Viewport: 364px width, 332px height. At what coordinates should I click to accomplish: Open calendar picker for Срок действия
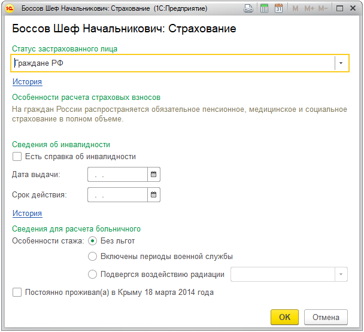[154, 194]
